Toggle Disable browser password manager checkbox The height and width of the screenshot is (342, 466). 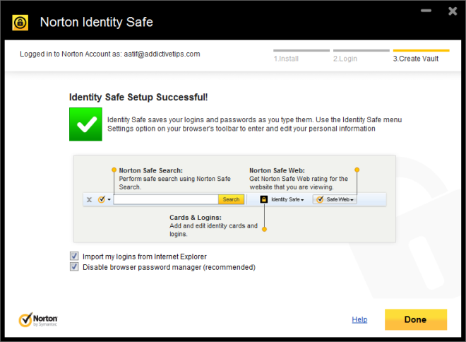(74, 267)
